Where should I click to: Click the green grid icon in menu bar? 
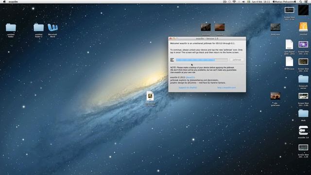point(248,1)
